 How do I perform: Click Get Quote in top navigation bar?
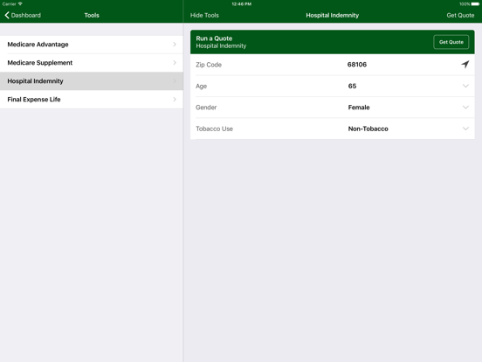coord(460,15)
